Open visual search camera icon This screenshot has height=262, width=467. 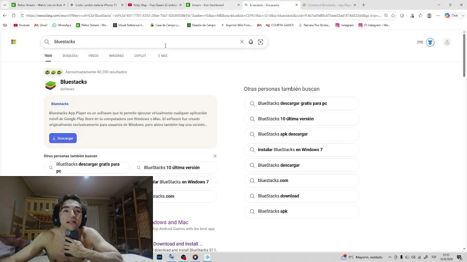(260, 42)
